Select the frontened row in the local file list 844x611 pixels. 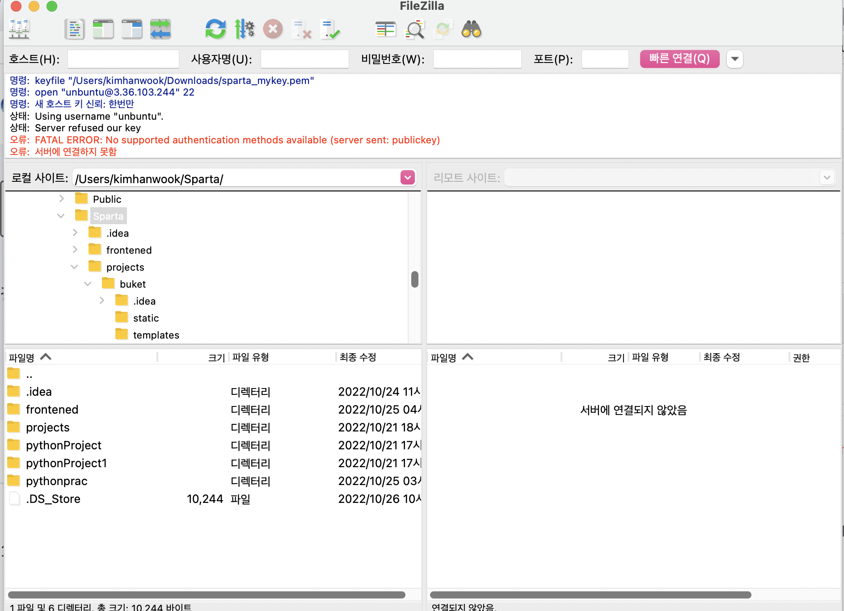214,410
